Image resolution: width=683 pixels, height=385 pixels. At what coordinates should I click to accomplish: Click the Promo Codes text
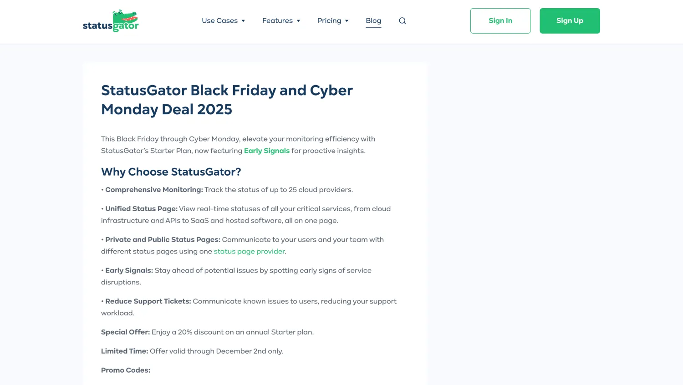click(x=125, y=370)
